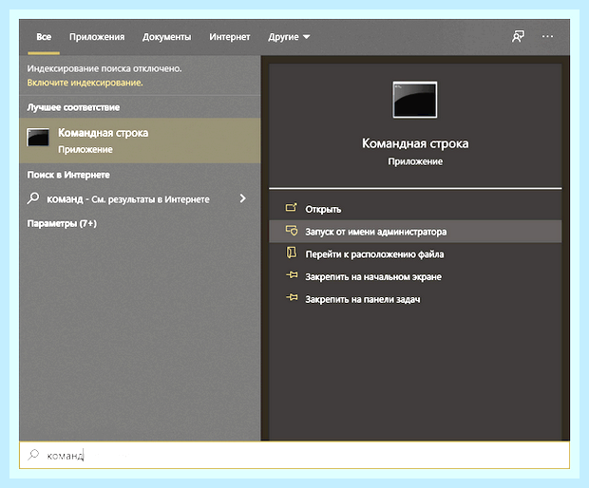Click the admin shield icon

[292, 230]
